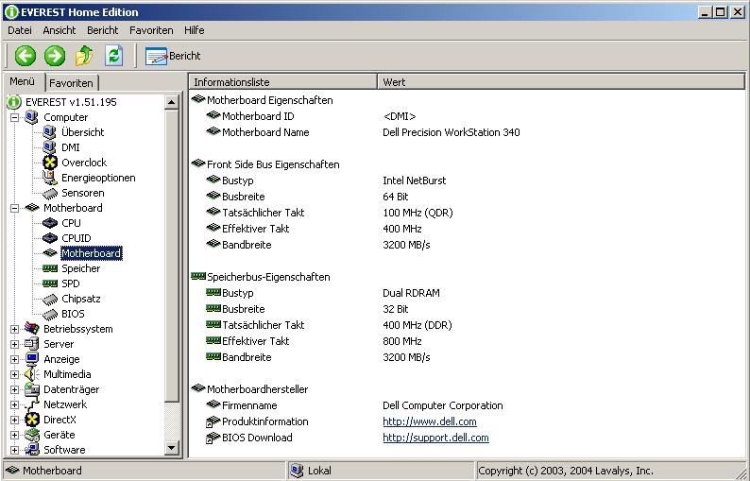The height and width of the screenshot is (481, 750).
Task: Open the Energieoptionen icon
Action: 49,178
